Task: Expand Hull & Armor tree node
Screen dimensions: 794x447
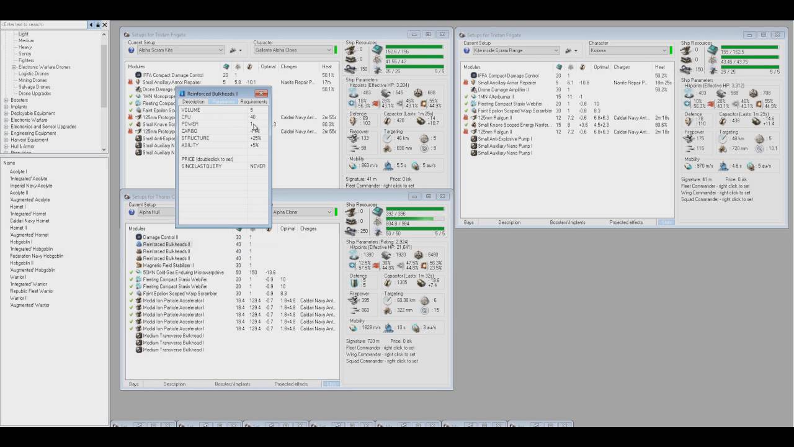Action: pyautogui.click(x=6, y=147)
